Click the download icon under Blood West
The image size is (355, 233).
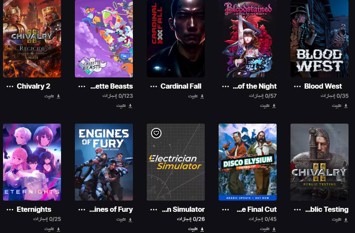click(x=346, y=106)
